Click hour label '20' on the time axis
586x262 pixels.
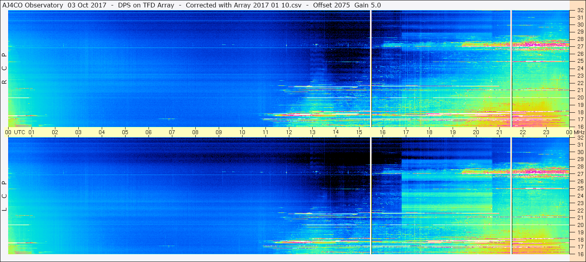tap(476, 132)
